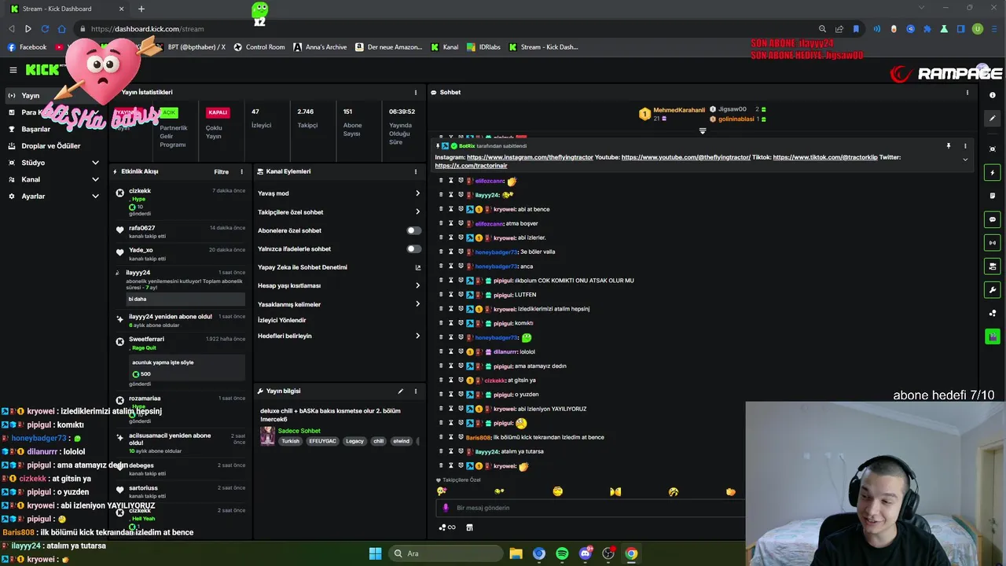Toggle Abonelere özel sohbet switch
1006x566 pixels.
[414, 230]
